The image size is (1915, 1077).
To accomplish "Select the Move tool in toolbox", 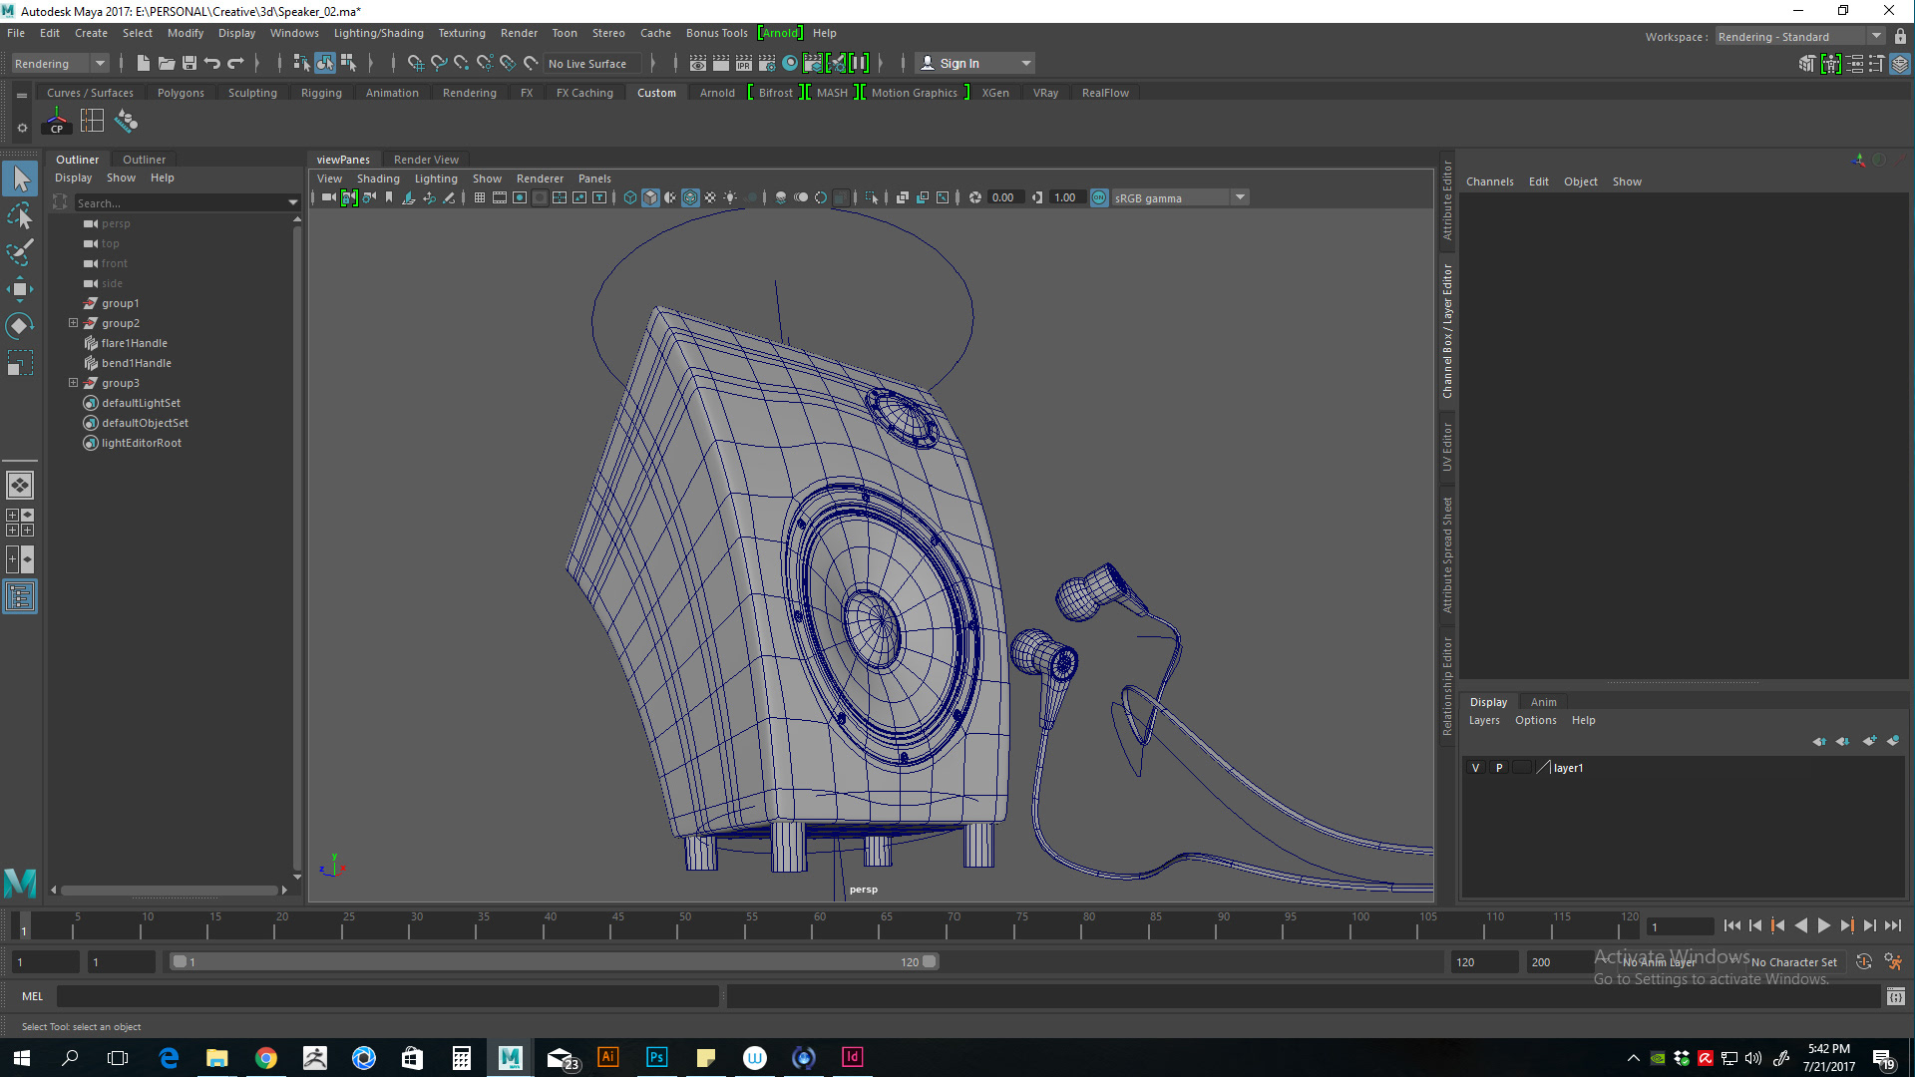I will 19,289.
